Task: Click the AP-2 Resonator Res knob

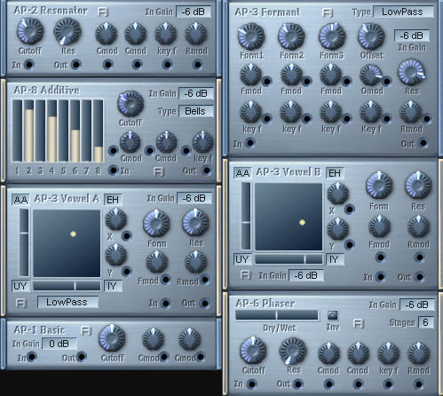Action: pyautogui.click(x=67, y=31)
